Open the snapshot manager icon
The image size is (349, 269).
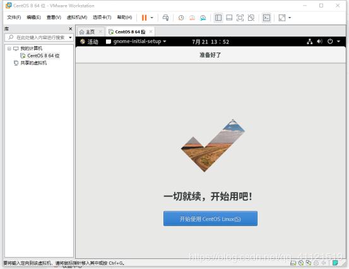(x=203, y=18)
